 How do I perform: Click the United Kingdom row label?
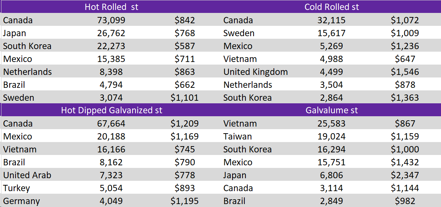(x=255, y=72)
